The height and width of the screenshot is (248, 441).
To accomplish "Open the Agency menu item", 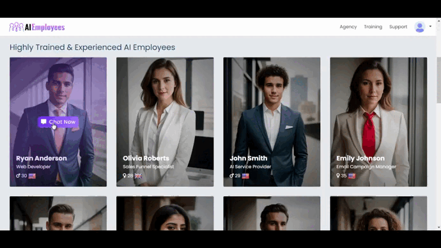I will tap(348, 27).
